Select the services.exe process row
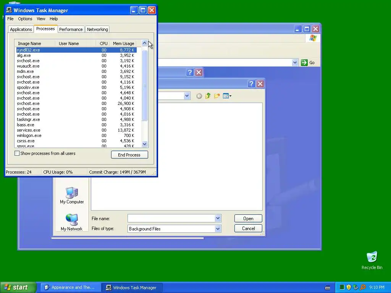Viewport: 391px width, 293px height. 76,130
